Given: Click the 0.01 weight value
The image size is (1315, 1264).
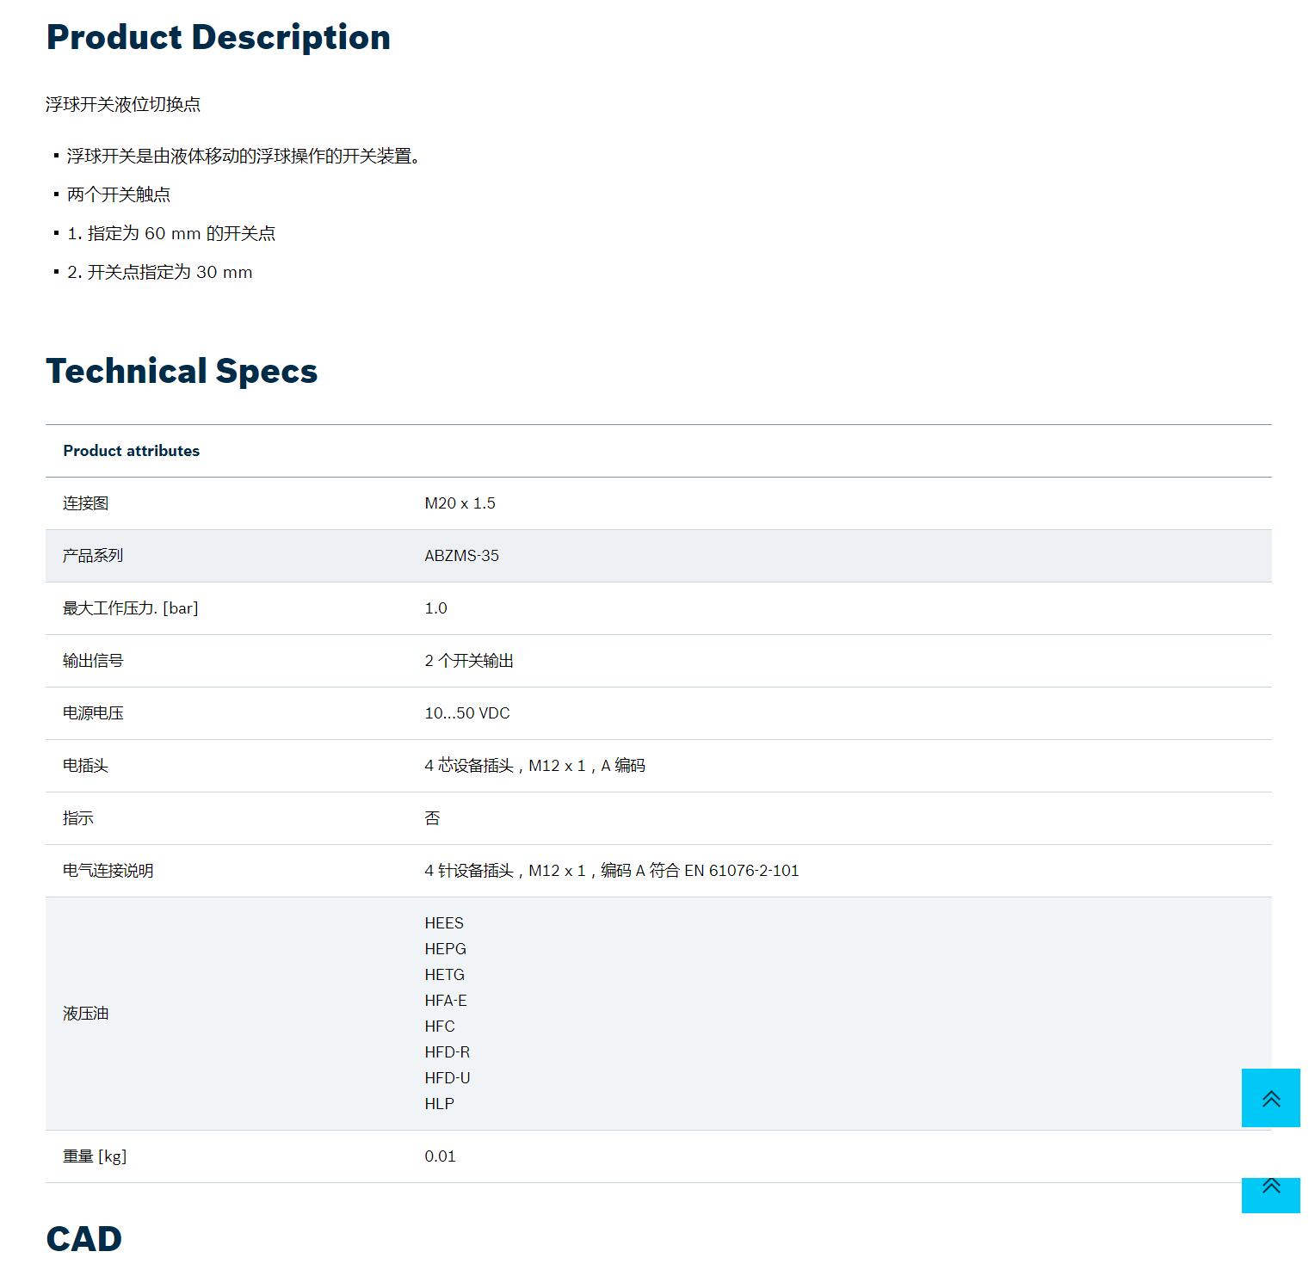Looking at the screenshot, I should [440, 1156].
